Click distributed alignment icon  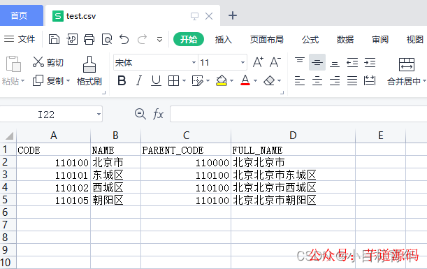[370, 80]
